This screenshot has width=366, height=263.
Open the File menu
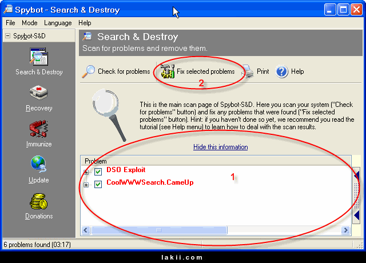(10, 23)
